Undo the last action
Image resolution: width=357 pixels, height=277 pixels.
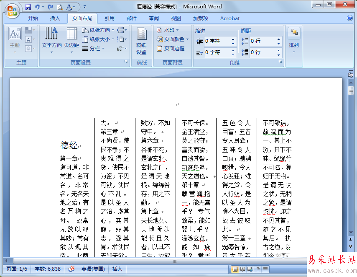pyautogui.click(x=37, y=7)
